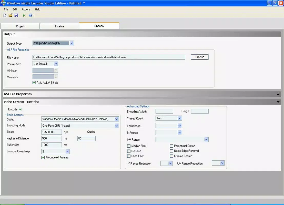Enable the Median Filter checkbox
Viewport: 284px width, 205px height.
click(129, 146)
